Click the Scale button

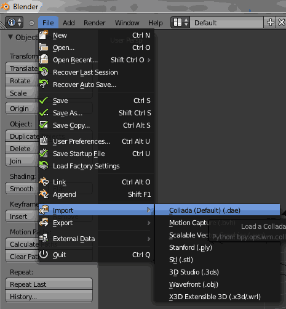pyautogui.click(x=22, y=93)
